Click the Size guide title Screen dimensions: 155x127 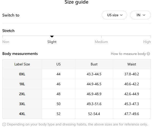coord(76,2)
